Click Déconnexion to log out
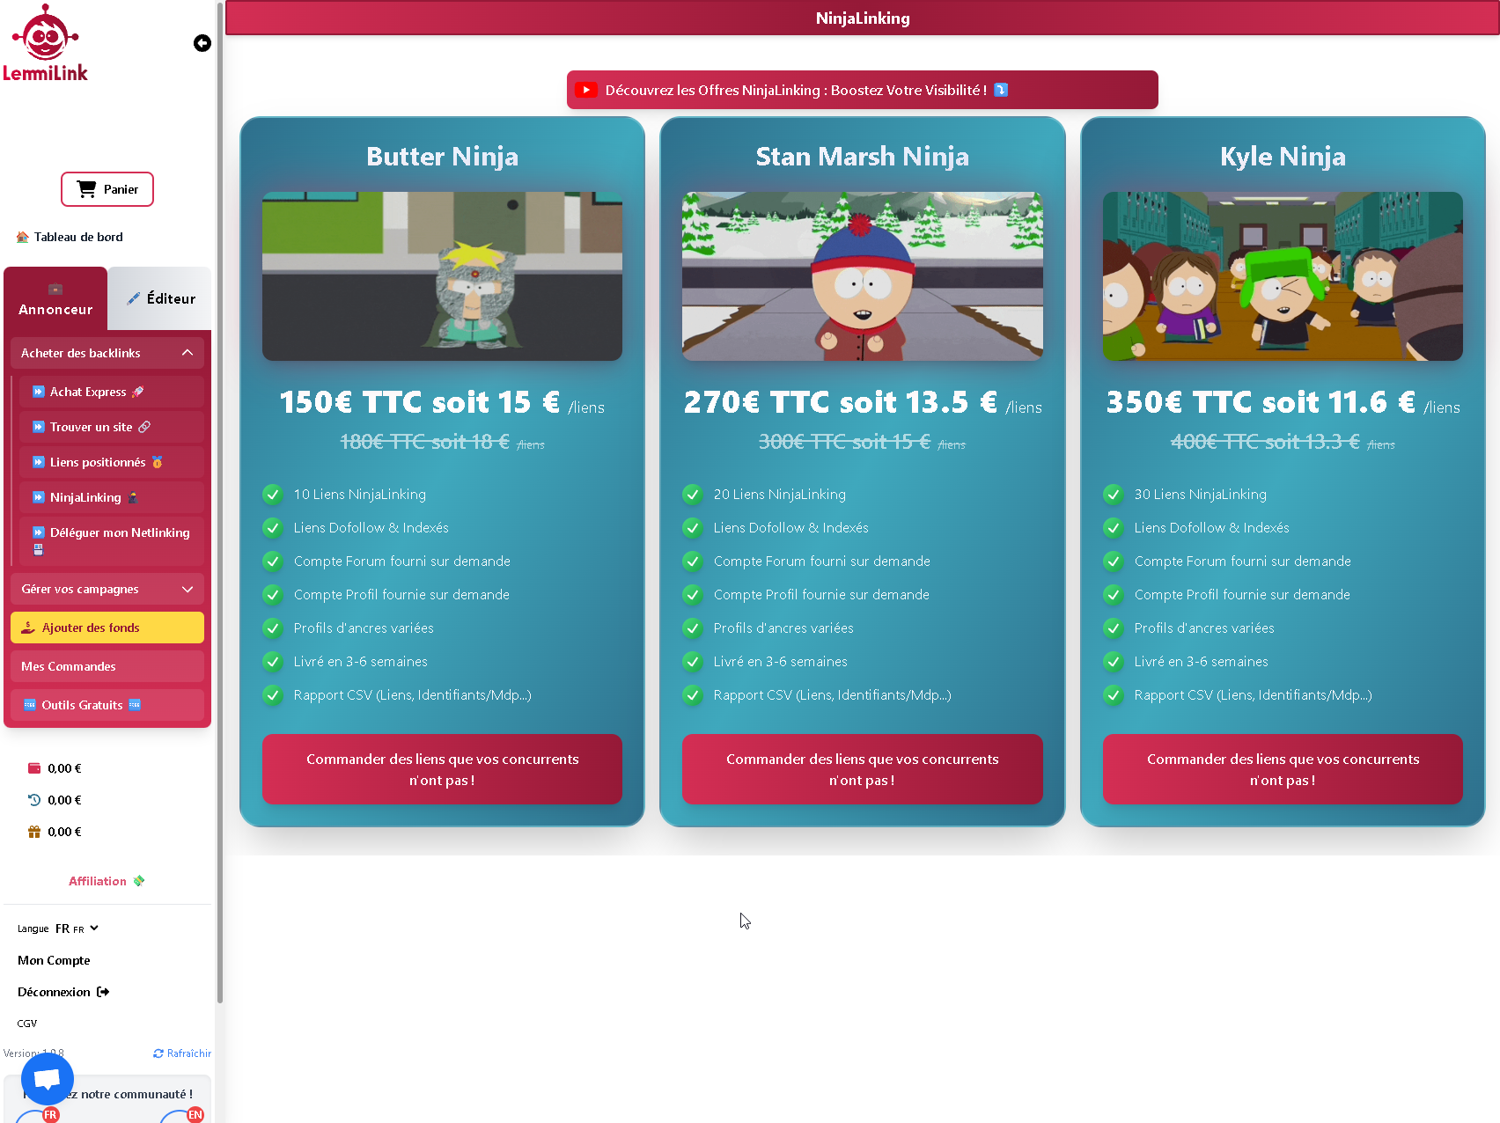 coord(63,992)
